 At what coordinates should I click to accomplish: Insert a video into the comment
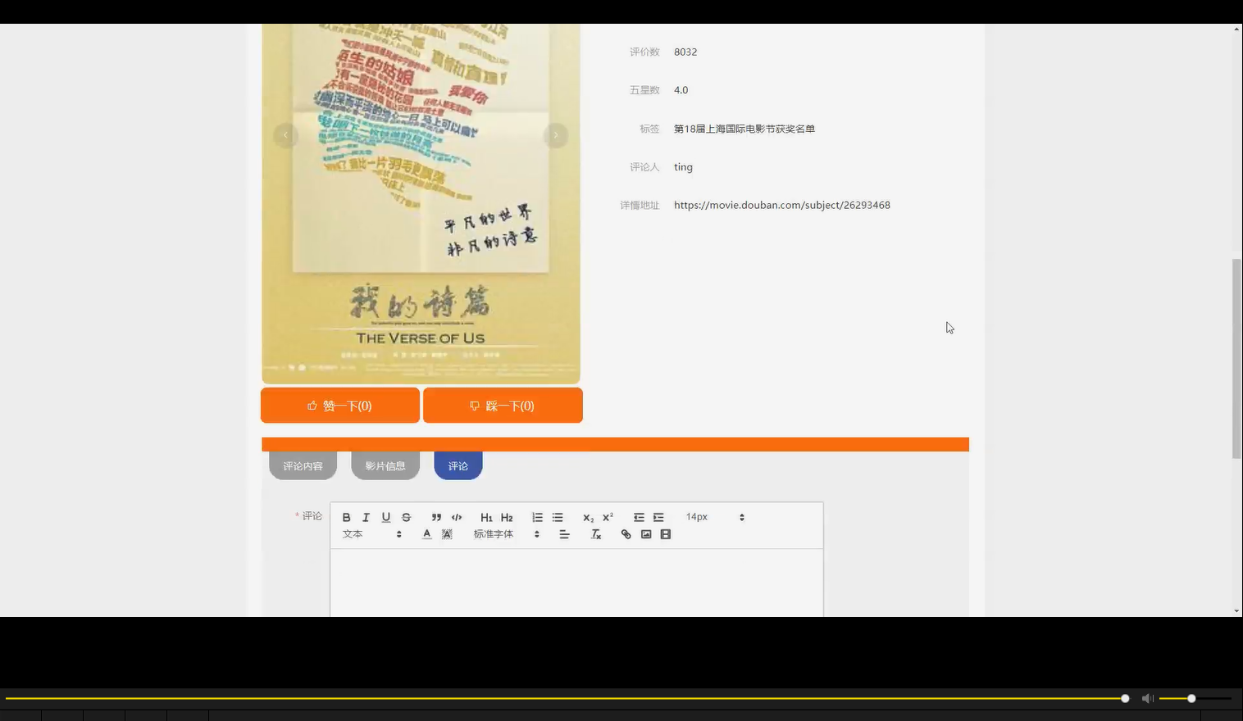click(666, 534)
